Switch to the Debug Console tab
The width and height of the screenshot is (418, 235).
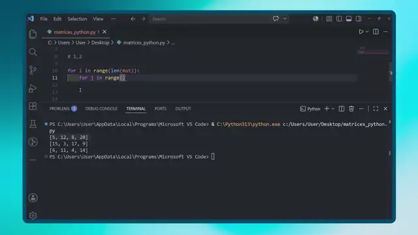101,109
